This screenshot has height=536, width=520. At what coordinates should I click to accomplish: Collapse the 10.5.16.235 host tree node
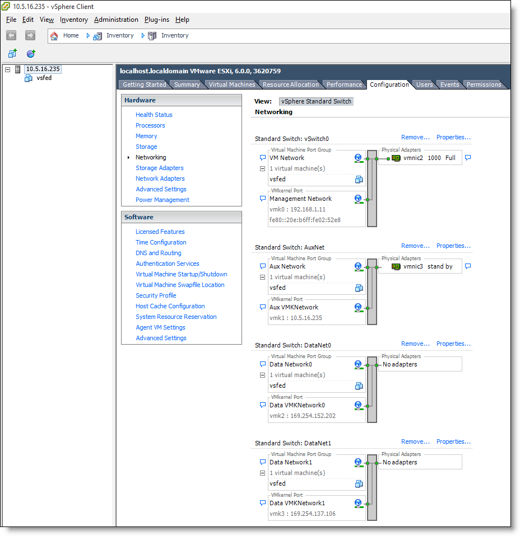click(8, 69)
